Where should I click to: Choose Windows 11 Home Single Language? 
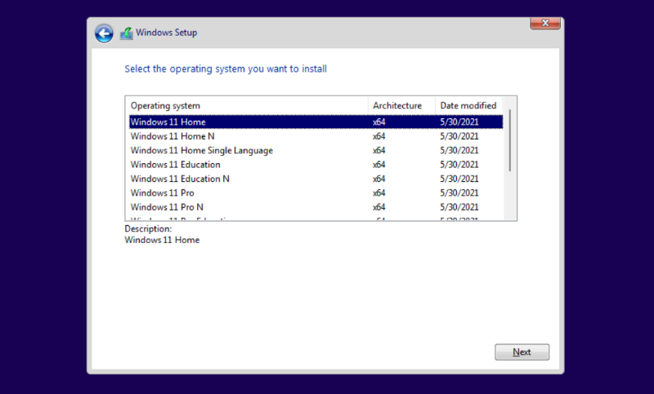click(x=202, y=150)
